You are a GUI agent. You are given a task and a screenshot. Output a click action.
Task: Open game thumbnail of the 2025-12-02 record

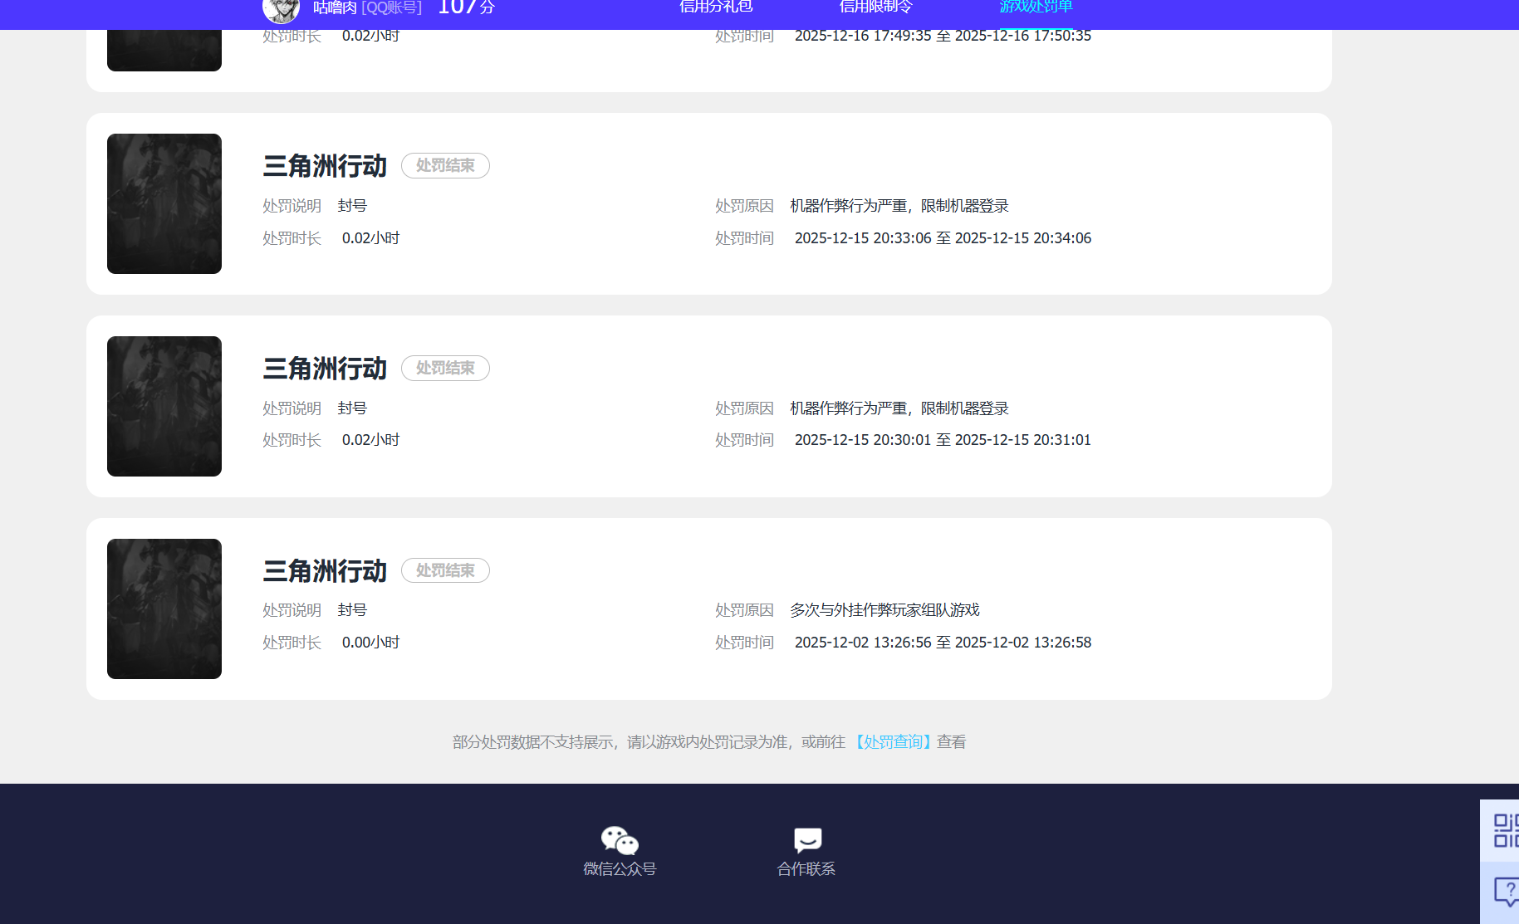(164, 609)
